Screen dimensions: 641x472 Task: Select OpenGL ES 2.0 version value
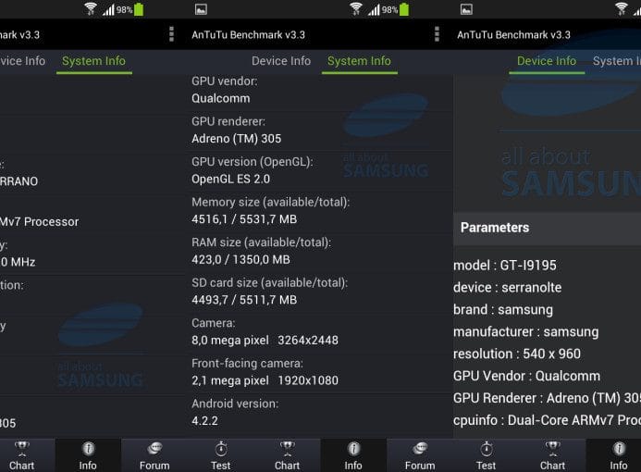(230, 180)
